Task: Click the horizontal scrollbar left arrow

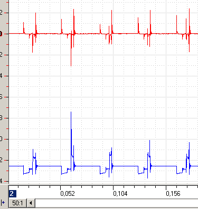Action: click(31, 203)
